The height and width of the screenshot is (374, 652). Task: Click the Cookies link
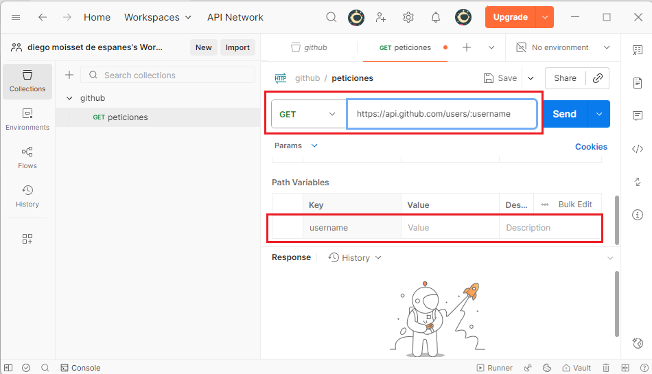click(590, 146)
